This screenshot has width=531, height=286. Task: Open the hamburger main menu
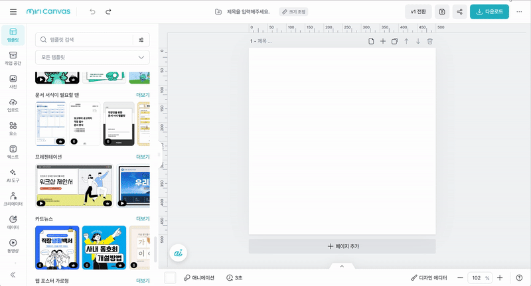[x=13, y=12]
